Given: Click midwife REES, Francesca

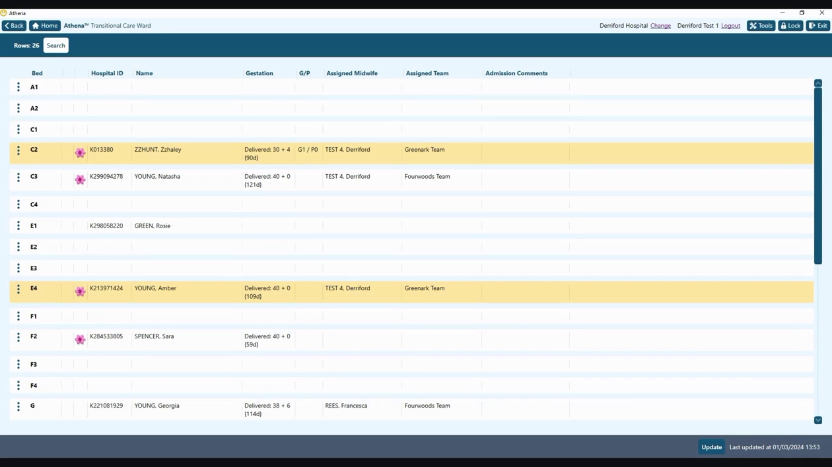Looking at the screenshot, I should coord(346,406).
